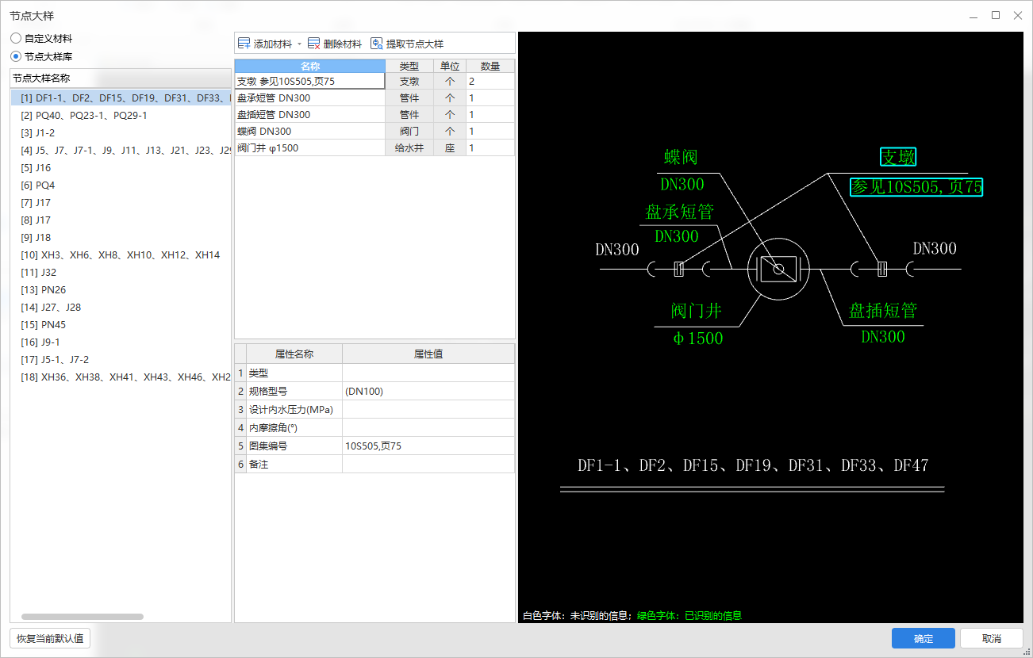Viewport: 1033px width, 658px height.
Task: Click the 确定 button
Action: pyautogui.click(x=924, y=638)
